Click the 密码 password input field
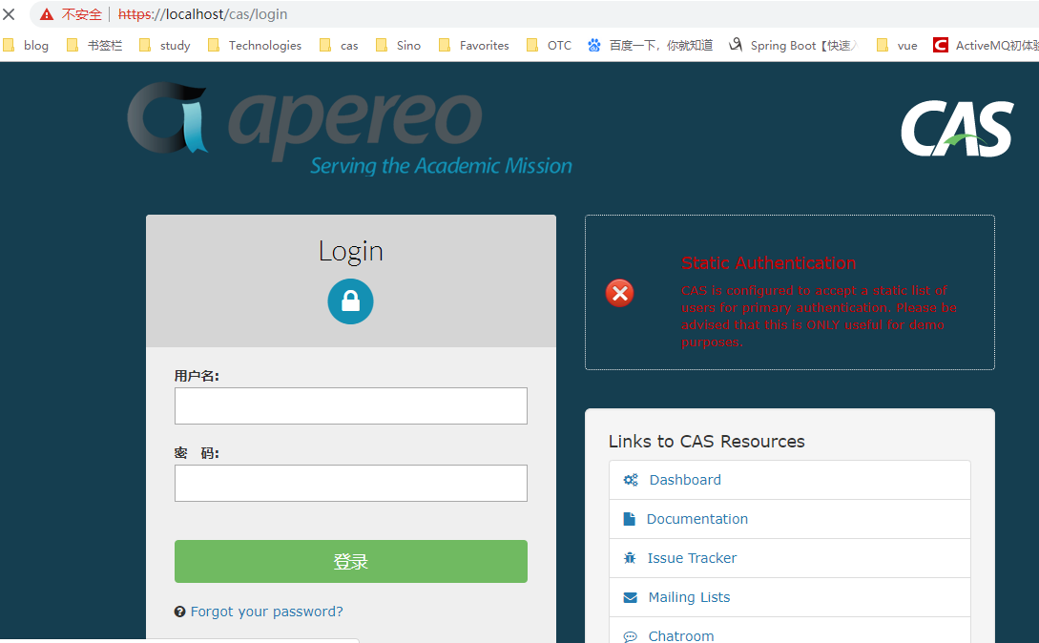The width and height of the screenshot is (1039, 643). click(x=350, y=483)
